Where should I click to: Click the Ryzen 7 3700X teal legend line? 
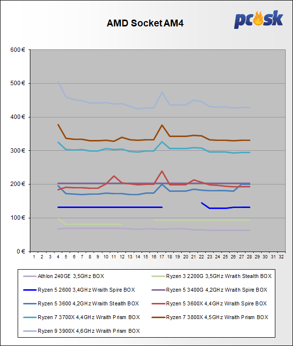coord(30,317)
